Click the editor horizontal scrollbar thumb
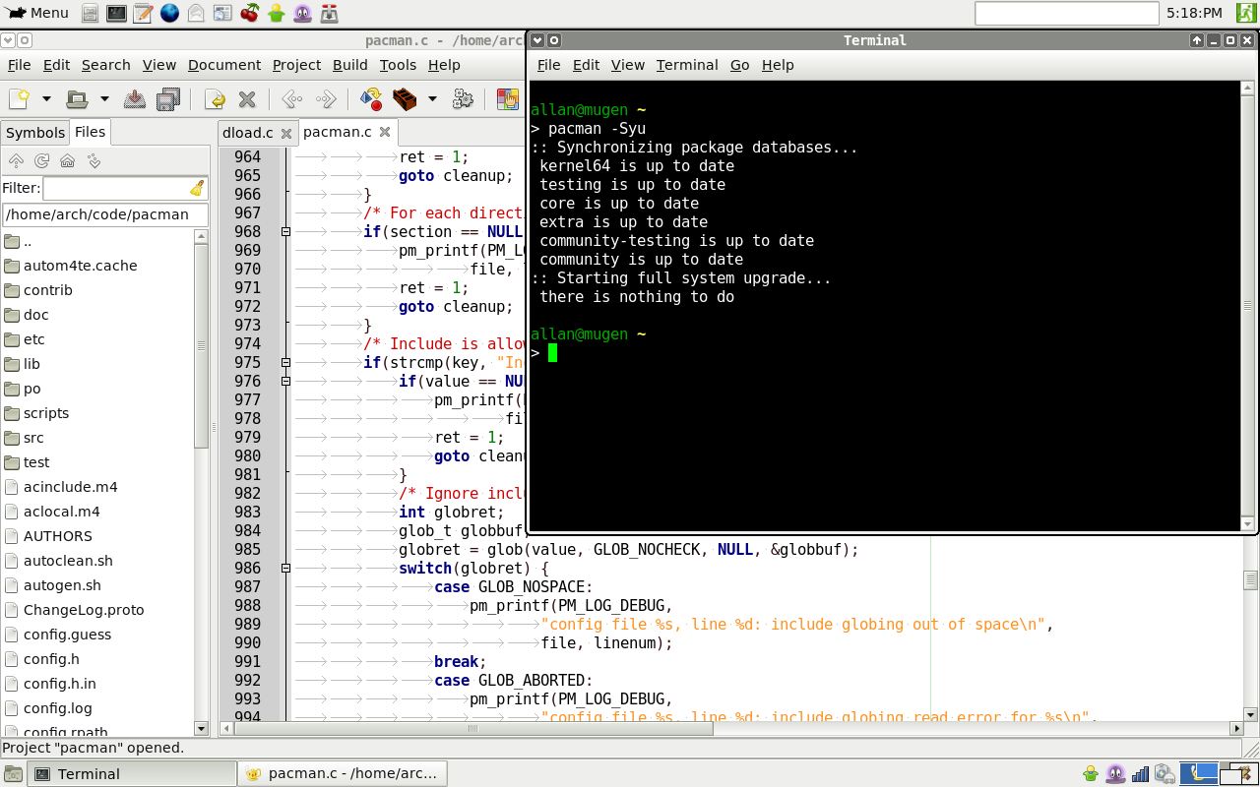The width and height of the screenshot is (1260, 787). pos(472,729)
